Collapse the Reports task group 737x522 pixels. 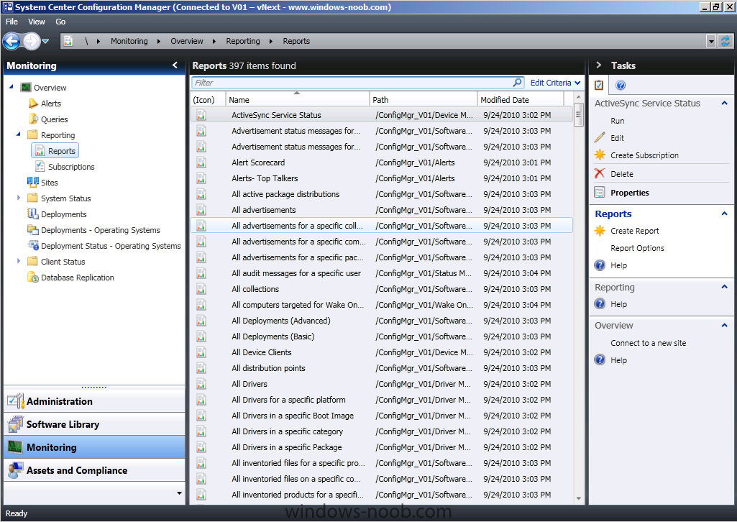click(x=724, y=214)
